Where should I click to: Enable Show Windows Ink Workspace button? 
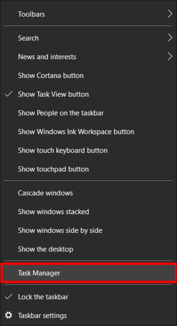(x=76, y=132)
